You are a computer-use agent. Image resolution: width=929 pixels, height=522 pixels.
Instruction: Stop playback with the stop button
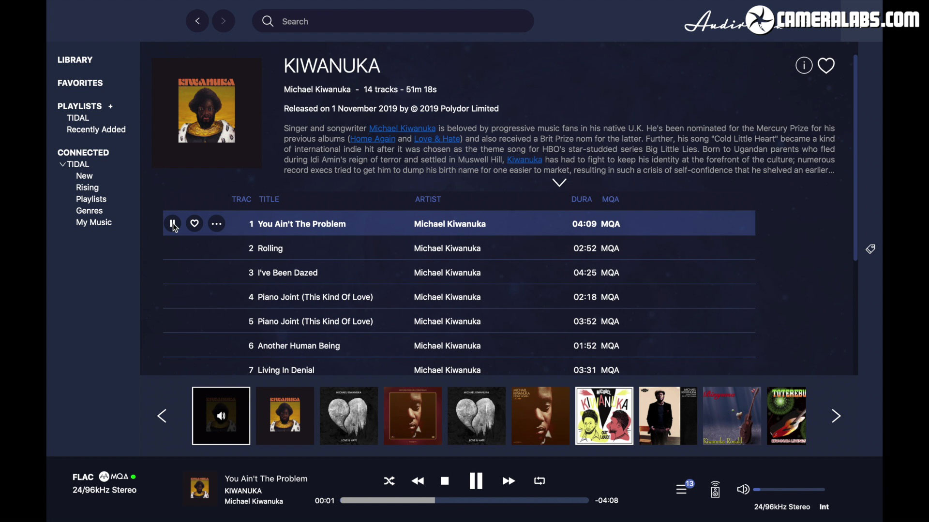(x=445, y=481)
